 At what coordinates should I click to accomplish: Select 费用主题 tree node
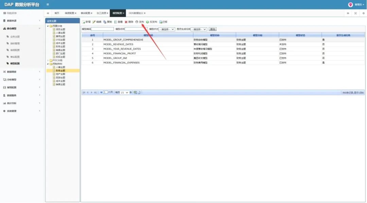(x=60, y=36)
